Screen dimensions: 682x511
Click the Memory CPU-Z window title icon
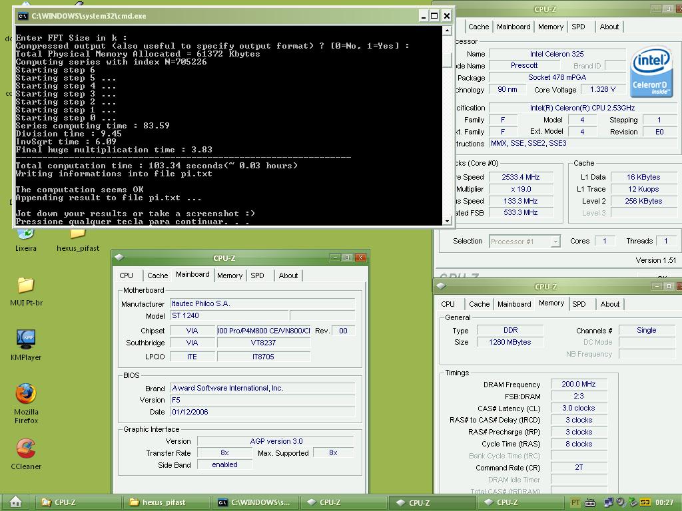pos(441,286)
